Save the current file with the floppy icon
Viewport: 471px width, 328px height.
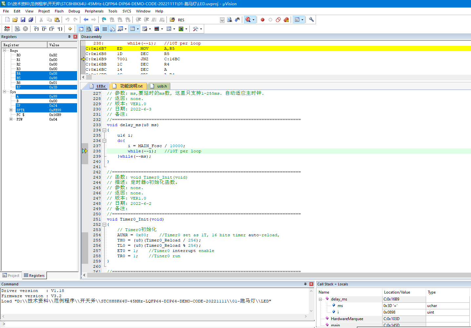point(23,20)
